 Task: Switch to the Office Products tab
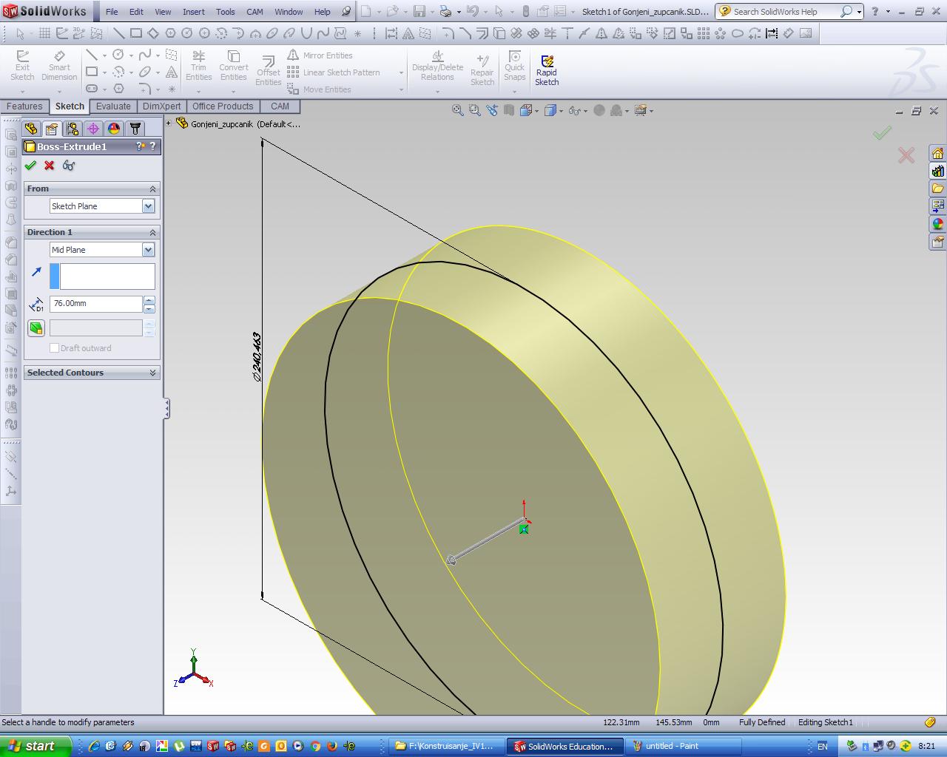(223, 106)
